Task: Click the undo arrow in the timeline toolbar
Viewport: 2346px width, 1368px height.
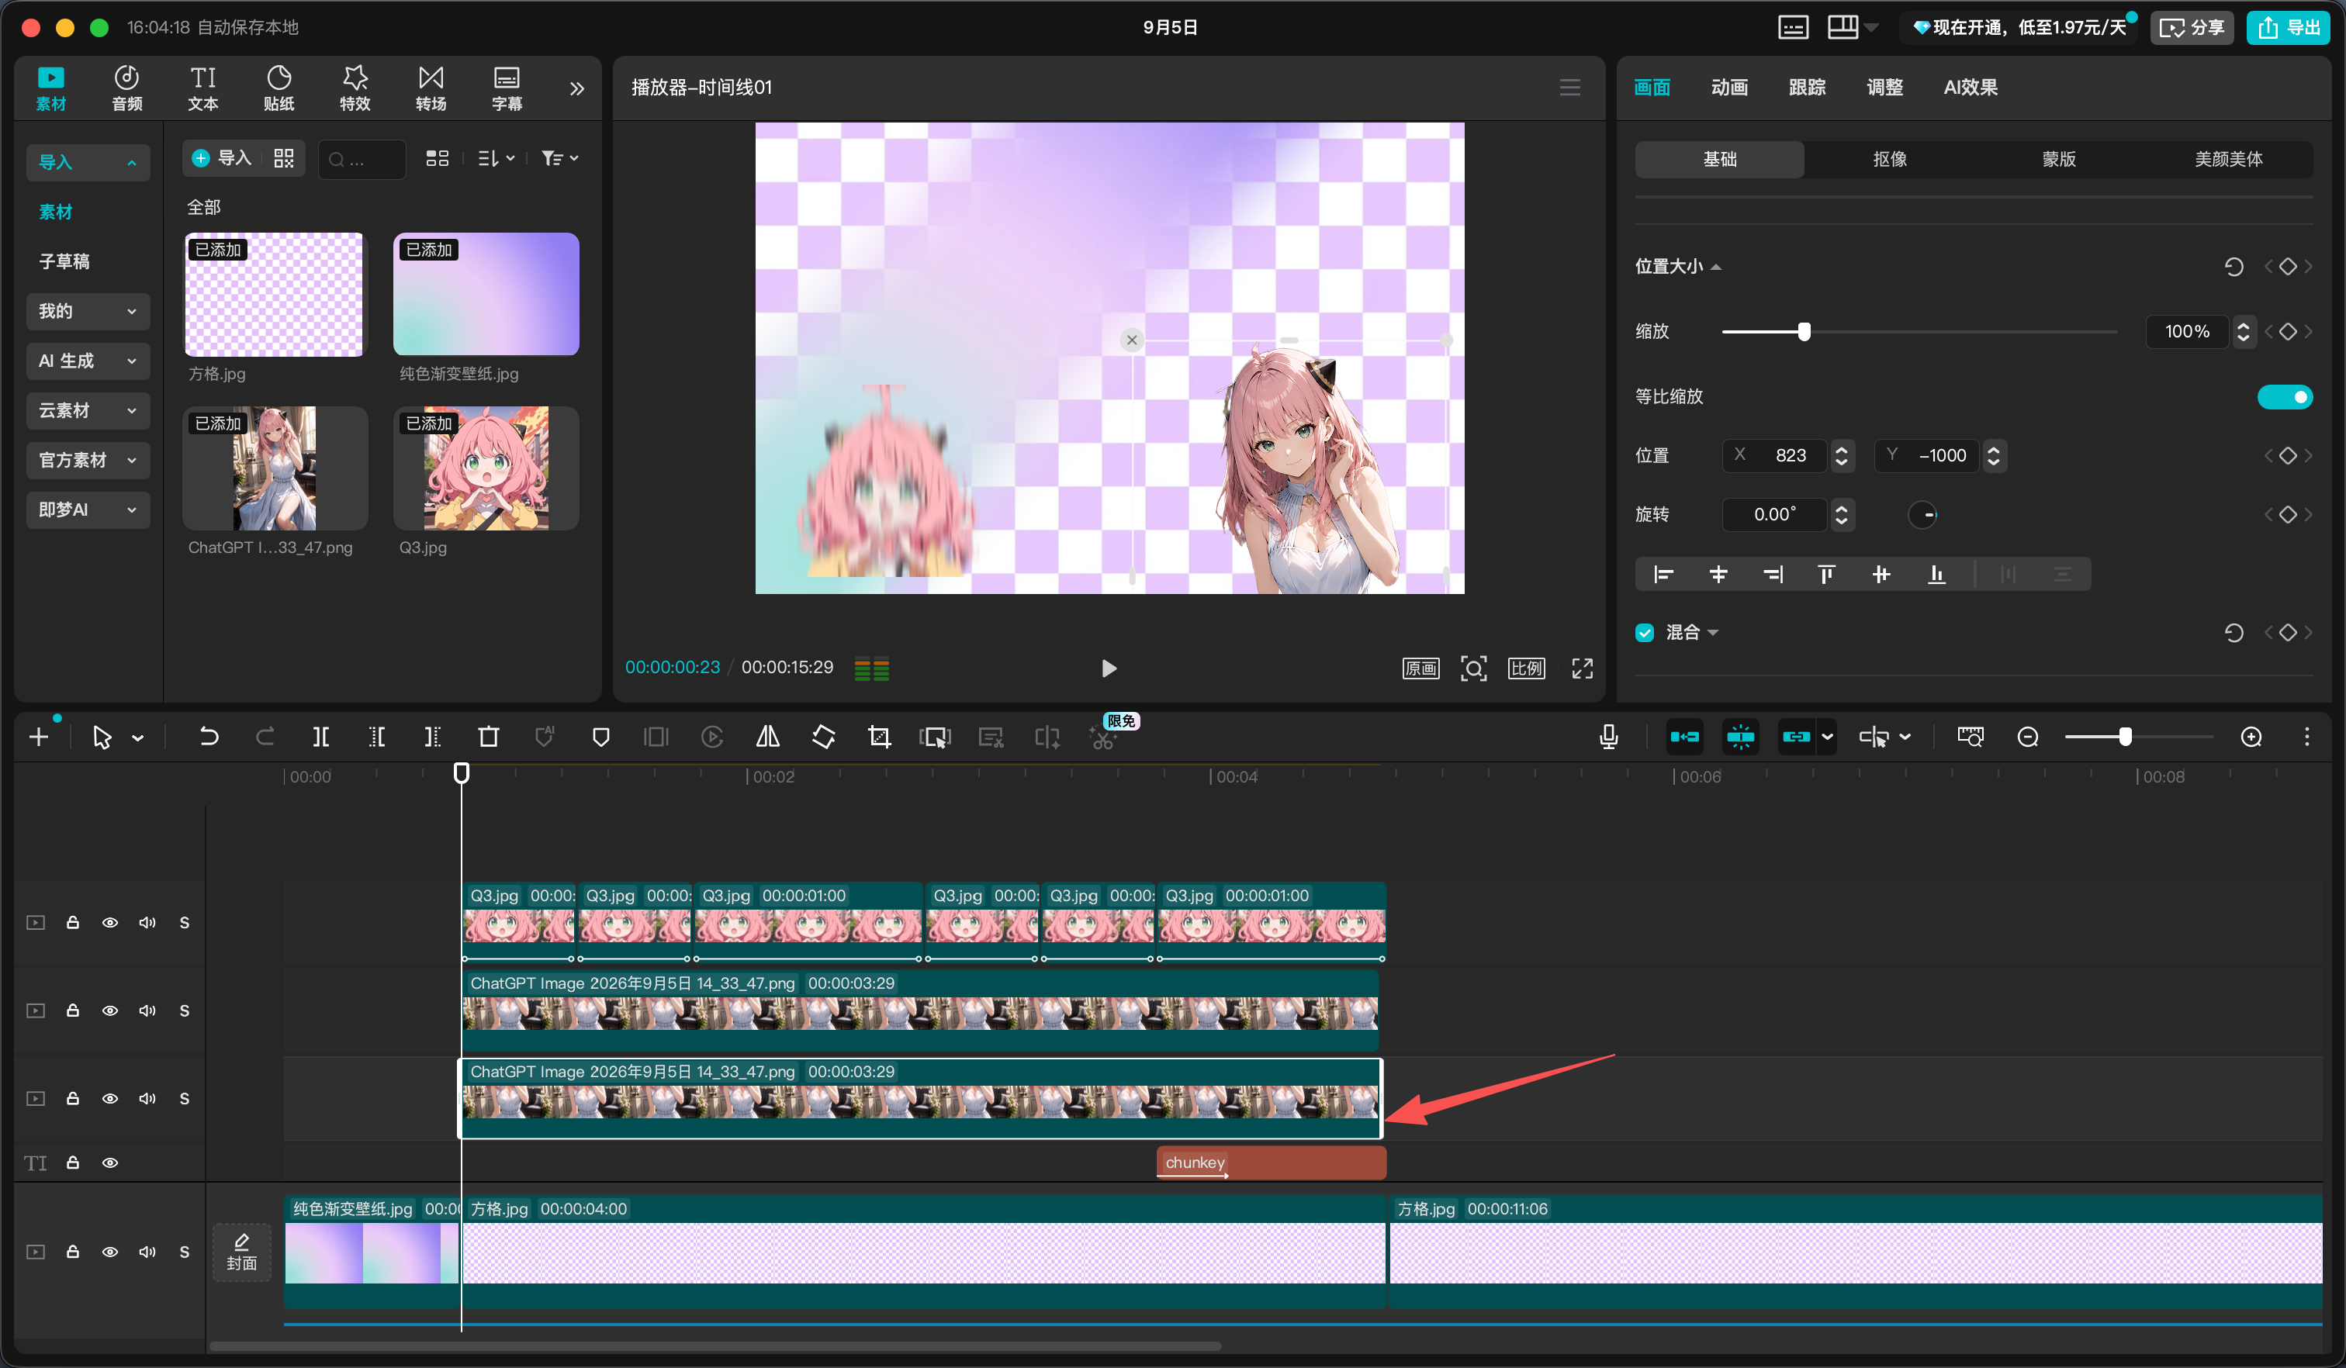Action: coord(209,737)
